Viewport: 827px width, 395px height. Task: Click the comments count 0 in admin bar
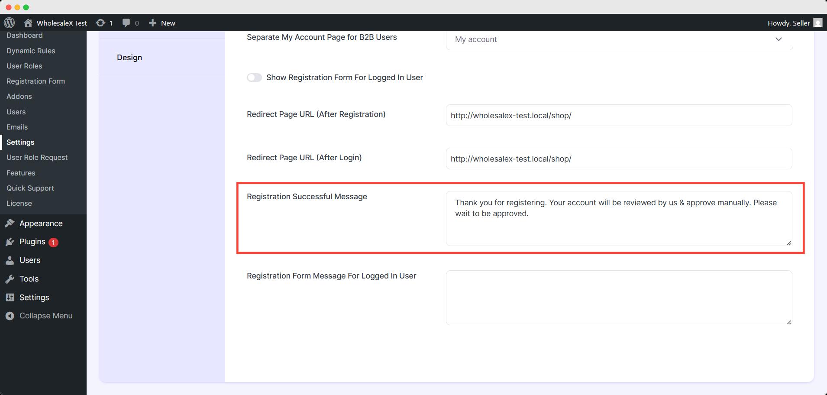pos(137,23)
